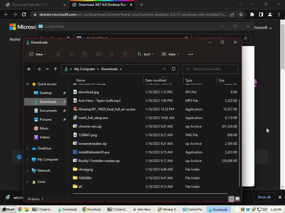Switch to details view layout icon
The image size is (285, 213).
[x=231, y=199]
